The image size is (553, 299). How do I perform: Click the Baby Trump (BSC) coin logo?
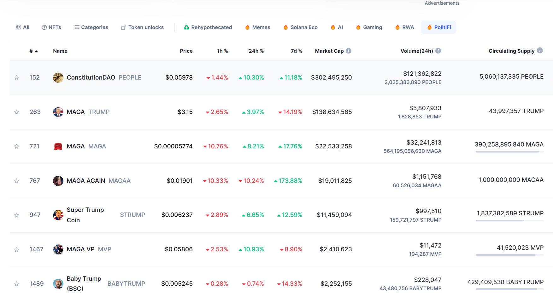click(x=58, y=284)
